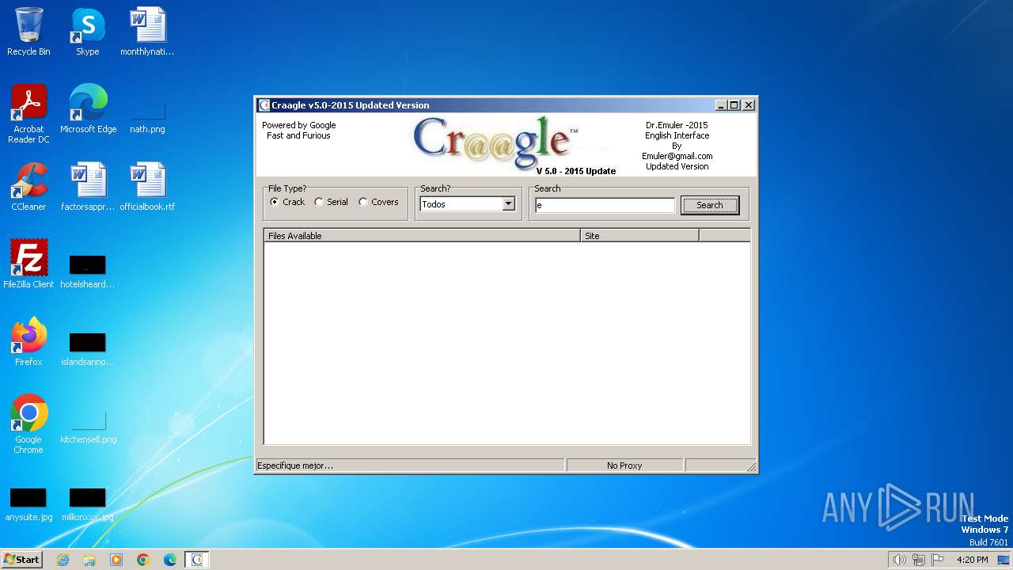1013x570 pixels.
Task: Click the Site column header
Action: (x=639, y=236)
